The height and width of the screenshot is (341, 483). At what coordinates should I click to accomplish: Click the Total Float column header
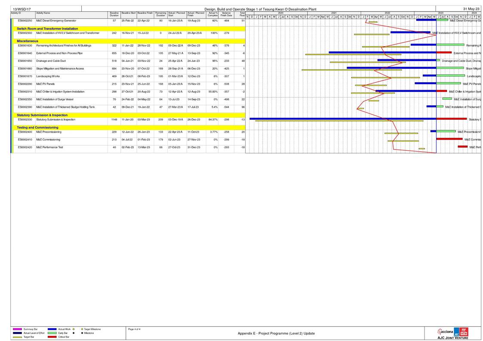(242, 15)
